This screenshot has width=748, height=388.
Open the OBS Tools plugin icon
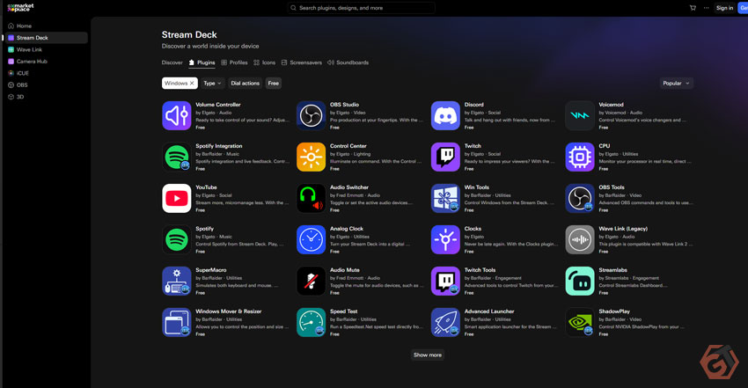pyautogui.click(x=580, y=198)
